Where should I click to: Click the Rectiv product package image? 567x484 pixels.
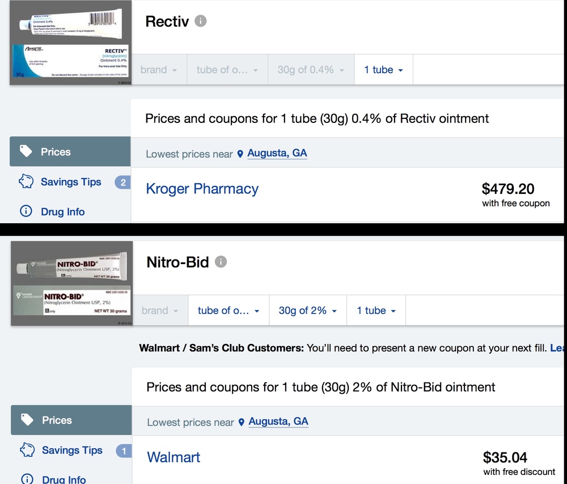[x=70, y=43]
